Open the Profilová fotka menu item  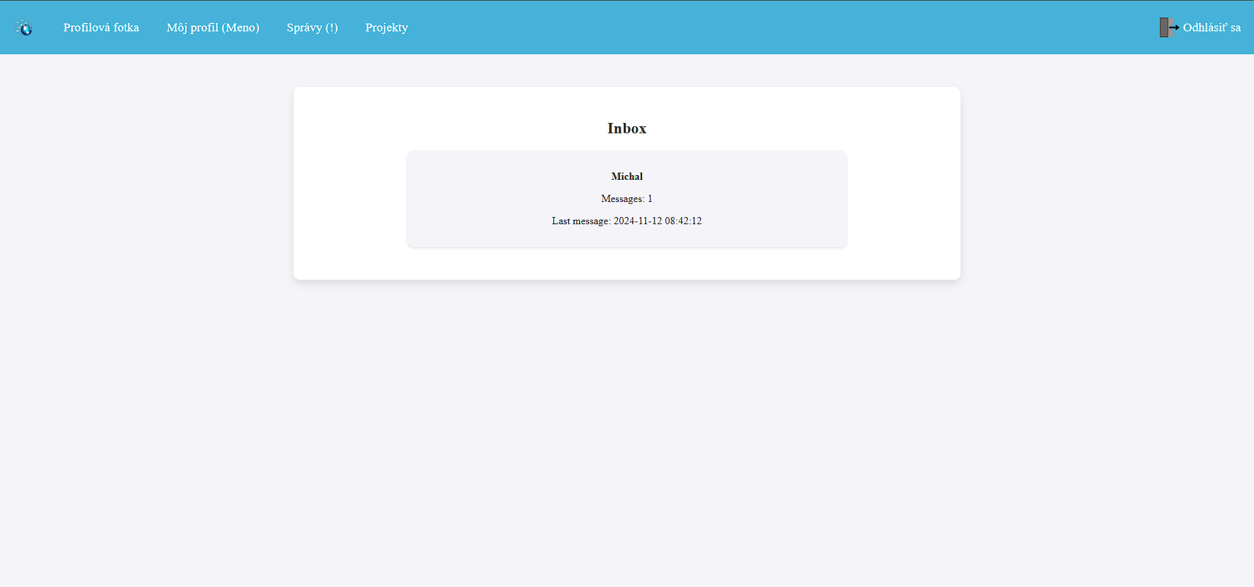101,27
